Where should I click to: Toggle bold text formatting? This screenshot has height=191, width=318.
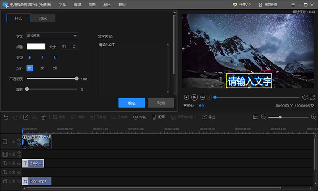click(x=30, y=57)
